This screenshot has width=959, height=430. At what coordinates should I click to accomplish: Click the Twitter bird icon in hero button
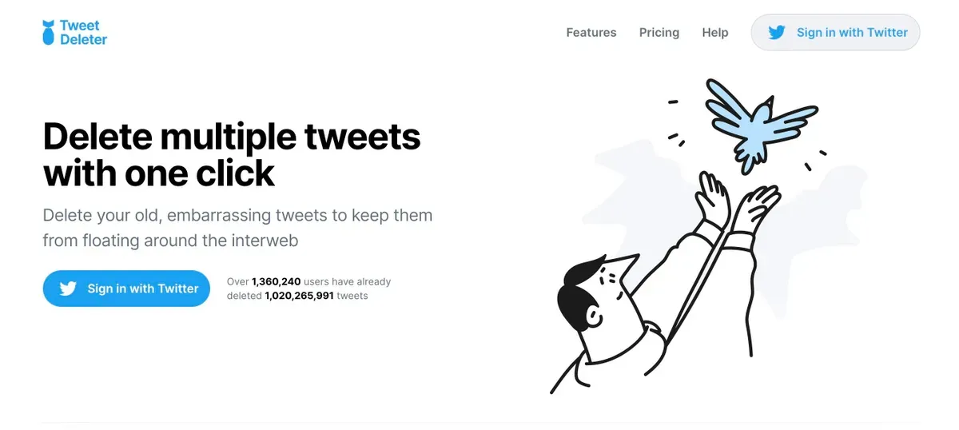pos(68,289)
